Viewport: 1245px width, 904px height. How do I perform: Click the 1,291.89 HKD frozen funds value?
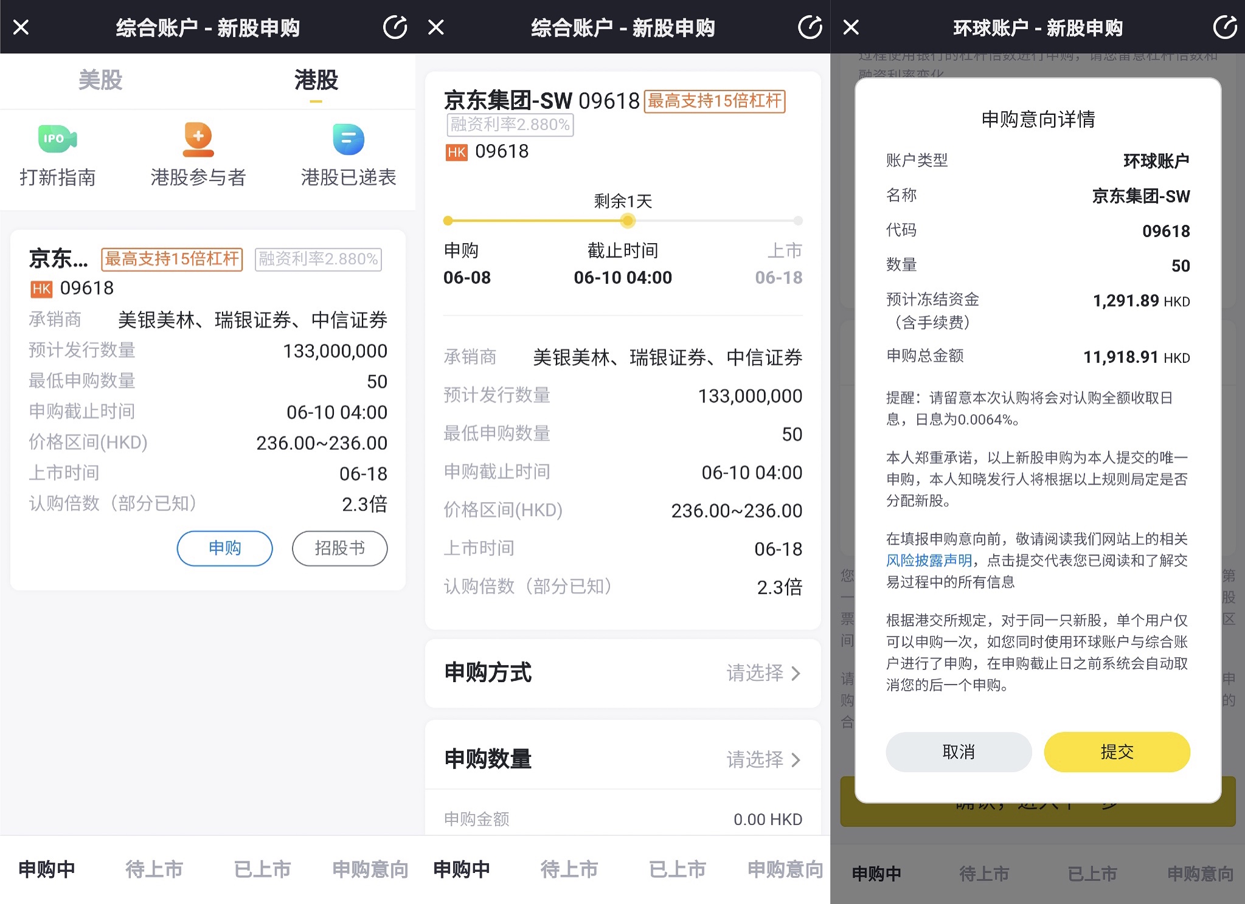[1141, 301]
